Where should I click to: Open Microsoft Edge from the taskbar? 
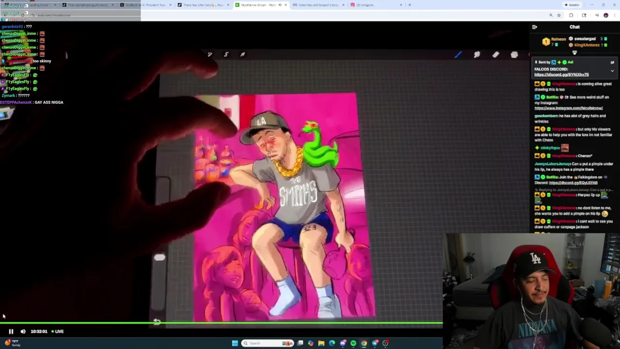(332, 343)
